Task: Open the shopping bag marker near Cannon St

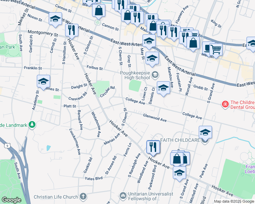Action: tap(99, 12)
